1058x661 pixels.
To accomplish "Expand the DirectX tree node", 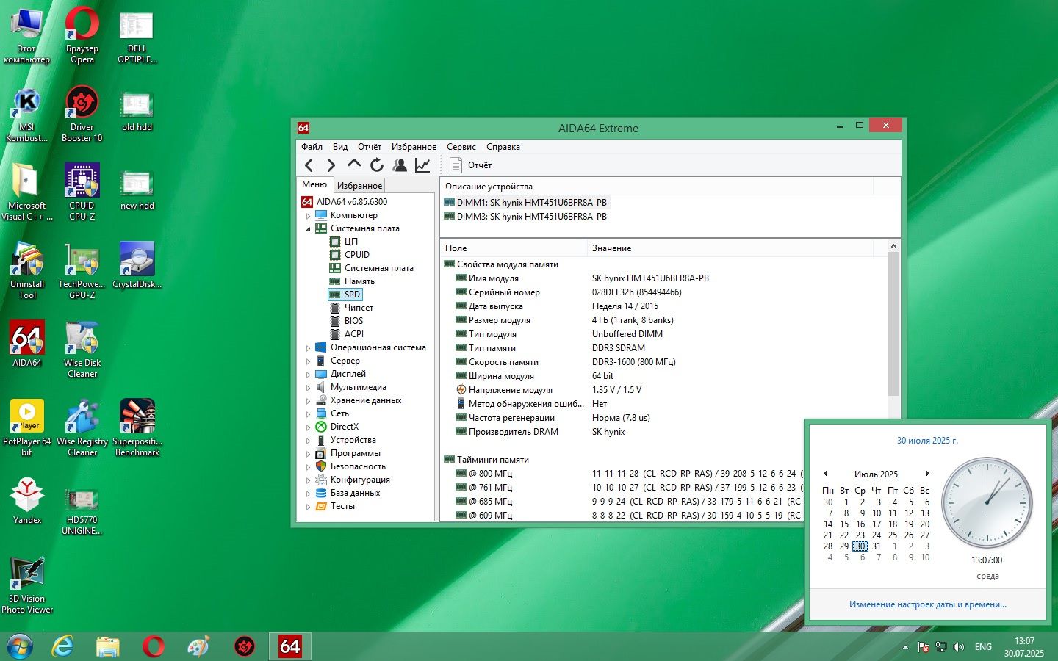I will pyautogui.click(x=309, y=427).
